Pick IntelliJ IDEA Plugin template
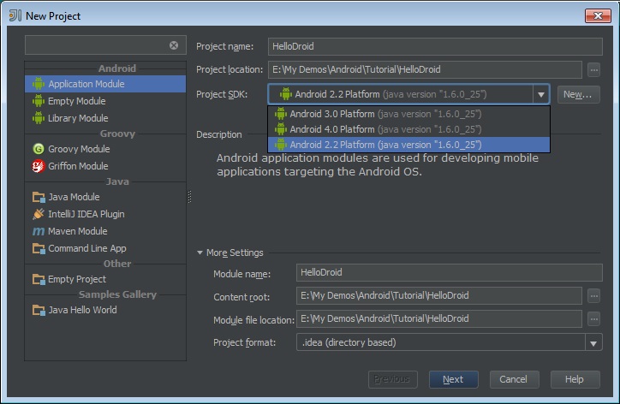 click(105, 214)
